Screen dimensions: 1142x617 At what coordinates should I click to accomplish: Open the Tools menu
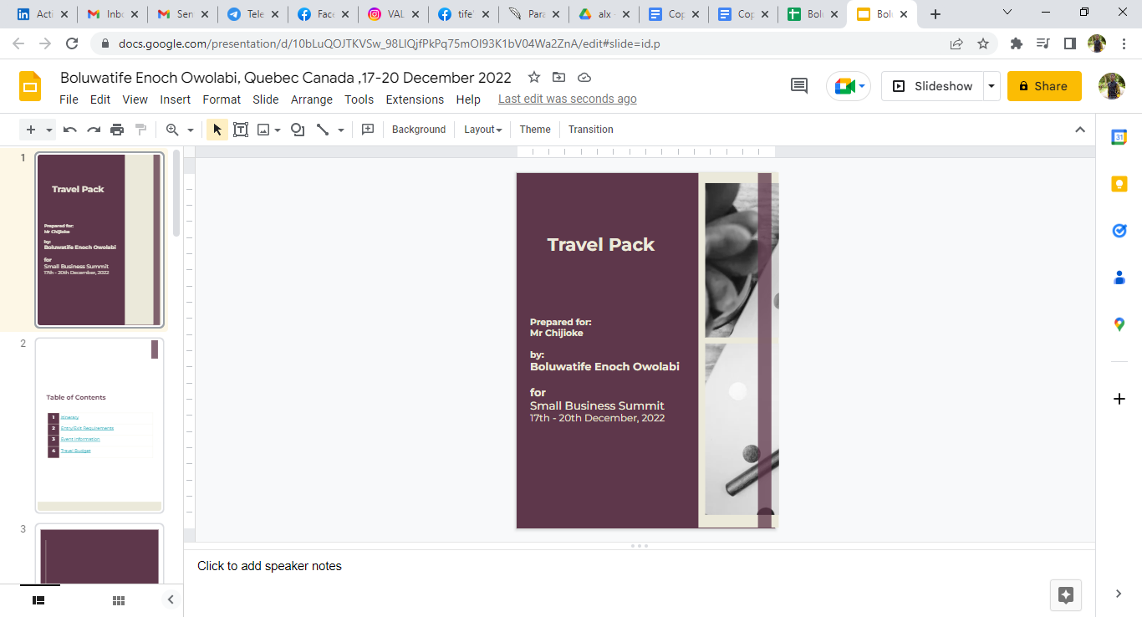[x=359, y=99]
